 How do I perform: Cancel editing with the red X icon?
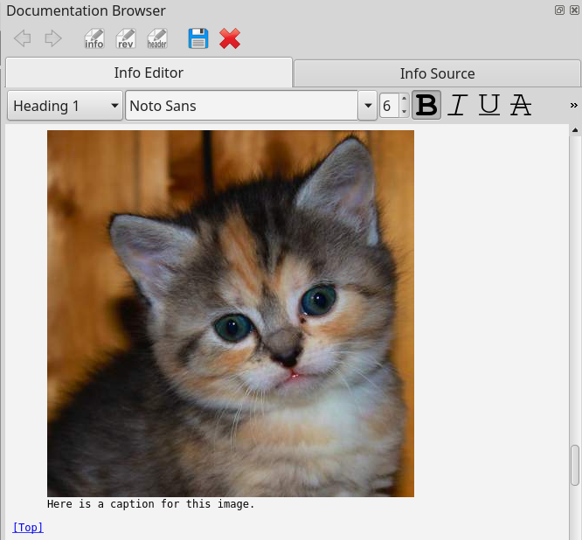(x=230, y=38)
